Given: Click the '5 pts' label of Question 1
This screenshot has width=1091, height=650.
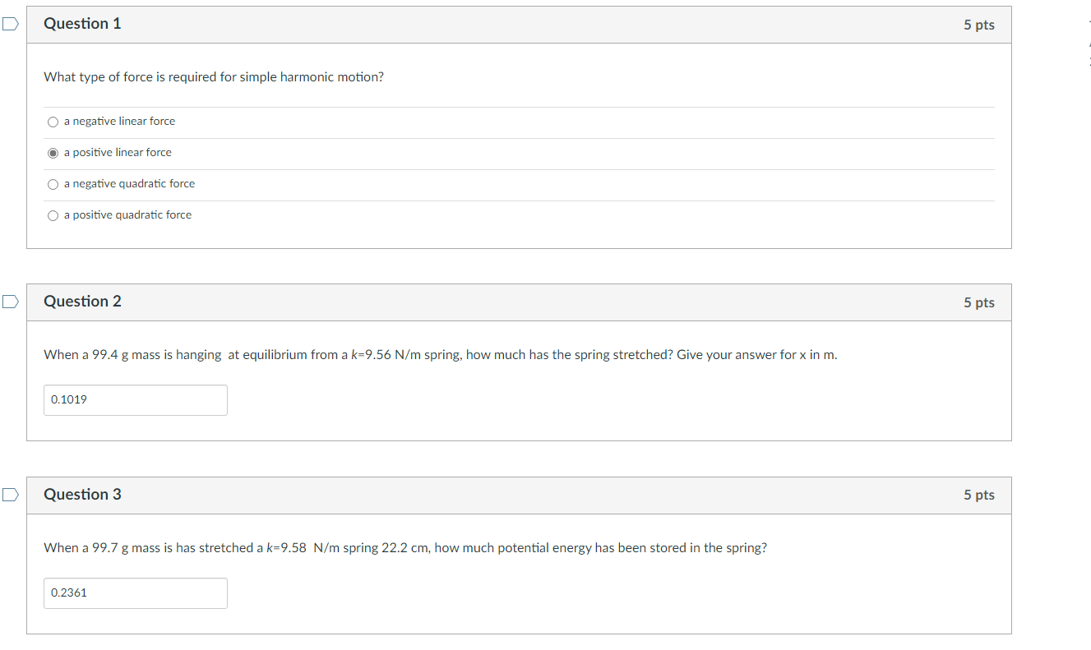Looking at the screenshot, I should [x=979, y=25].
